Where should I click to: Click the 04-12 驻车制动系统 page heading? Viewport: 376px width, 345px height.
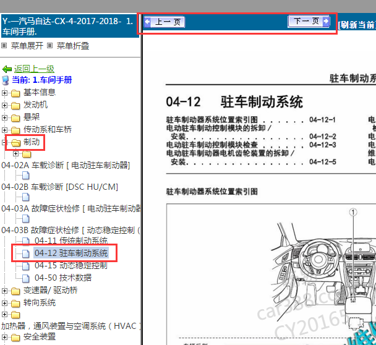coord(234,102)
